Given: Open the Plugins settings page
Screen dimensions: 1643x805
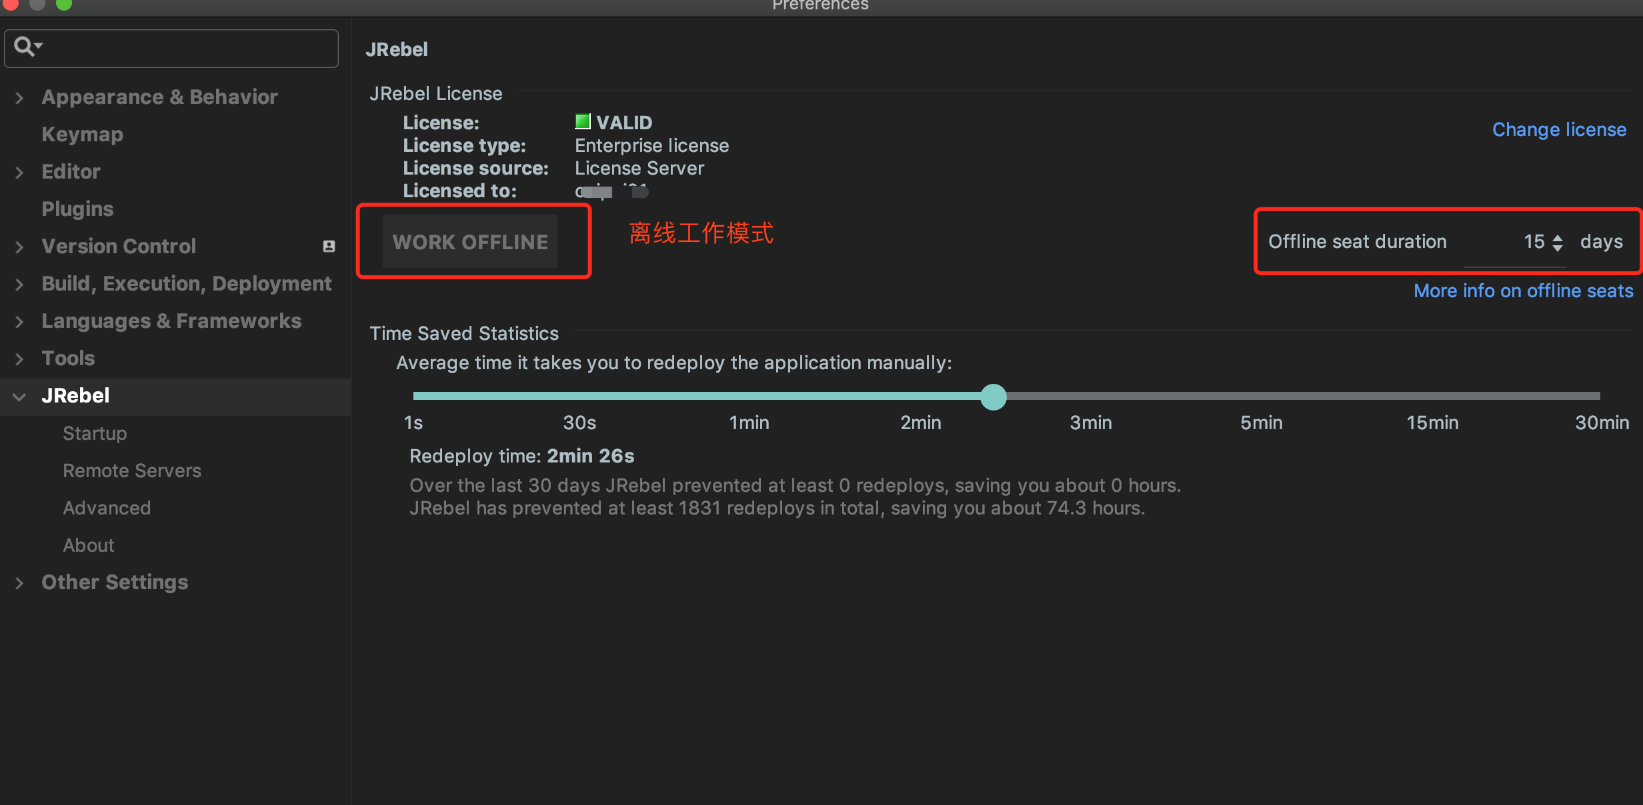Looking at the screenshot, I should [77, 209].
